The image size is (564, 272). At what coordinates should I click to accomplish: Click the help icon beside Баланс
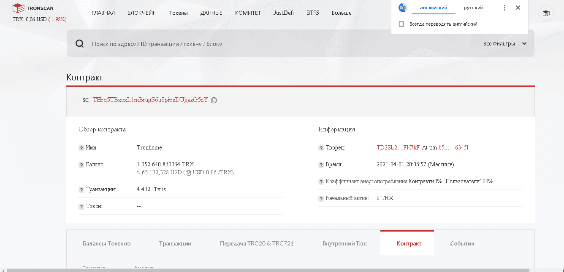(81, 165)
